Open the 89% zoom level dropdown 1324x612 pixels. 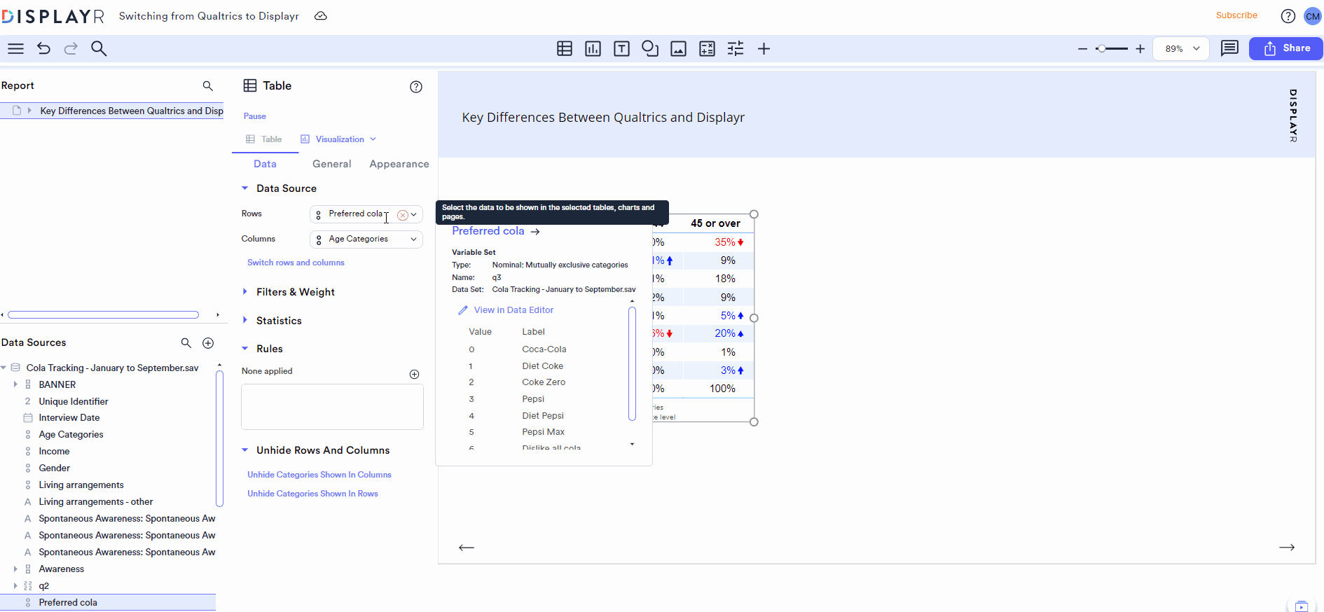[x=1181, y=48]
